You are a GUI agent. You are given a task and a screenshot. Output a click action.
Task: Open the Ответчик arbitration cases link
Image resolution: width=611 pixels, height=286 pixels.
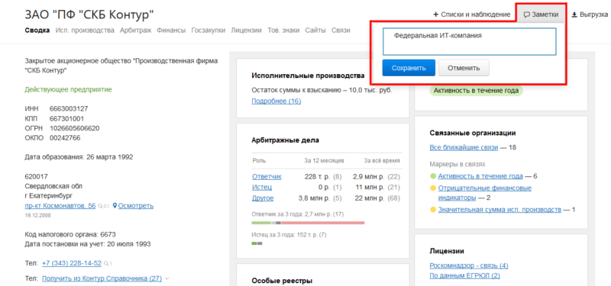tap(267, 176)
